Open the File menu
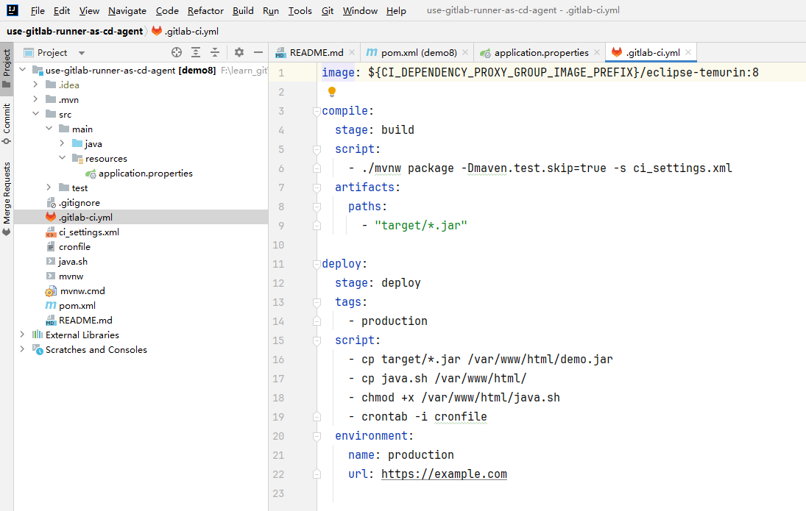Screen dimensions: 806x511 [x=38, y=11]
